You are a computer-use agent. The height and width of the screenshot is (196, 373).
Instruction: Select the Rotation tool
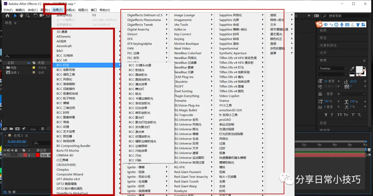pos(36,16)
